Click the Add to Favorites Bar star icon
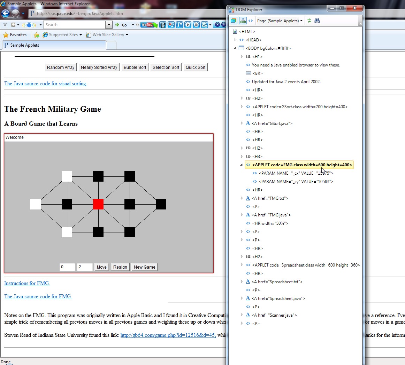 (x=36, y=35)
